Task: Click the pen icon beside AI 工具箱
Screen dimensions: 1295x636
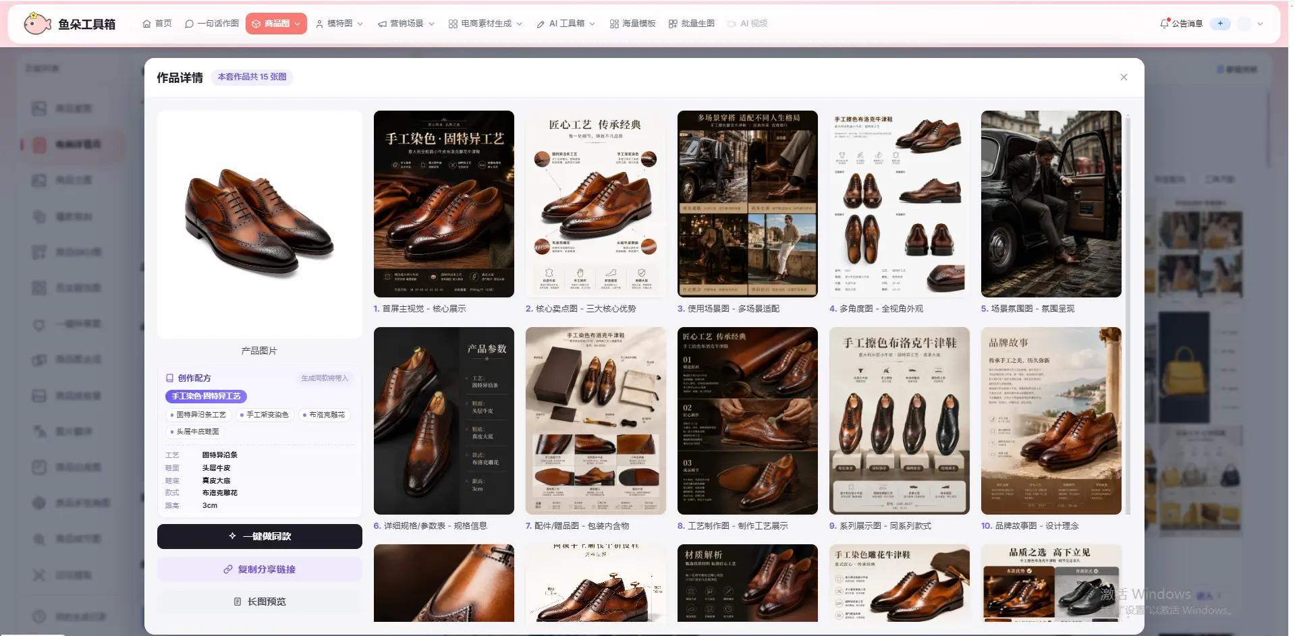Action: (541, 24)
